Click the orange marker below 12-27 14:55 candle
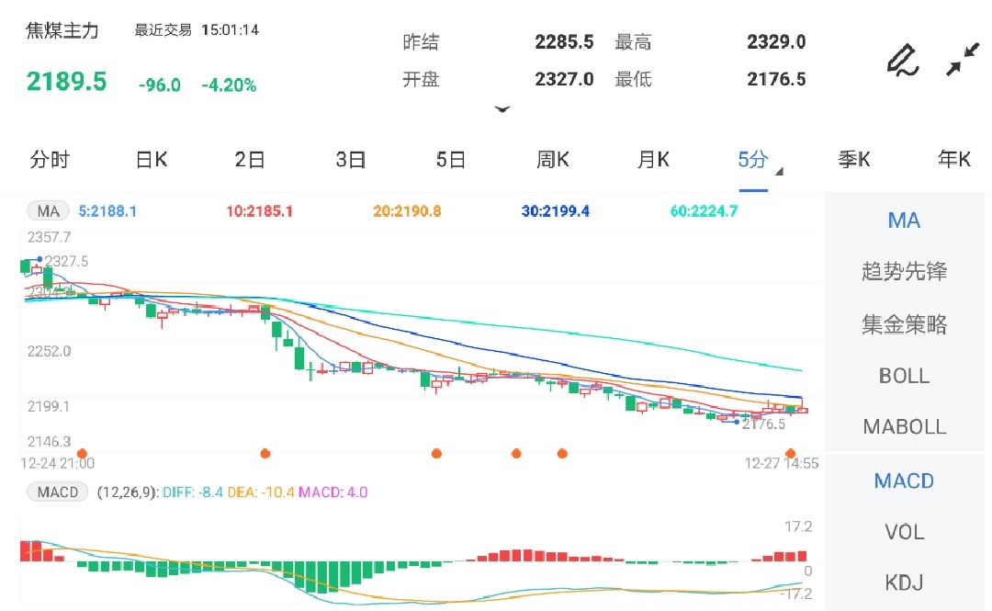The height and width of the screenshot is (611, 992). click(x=790, y=453)
